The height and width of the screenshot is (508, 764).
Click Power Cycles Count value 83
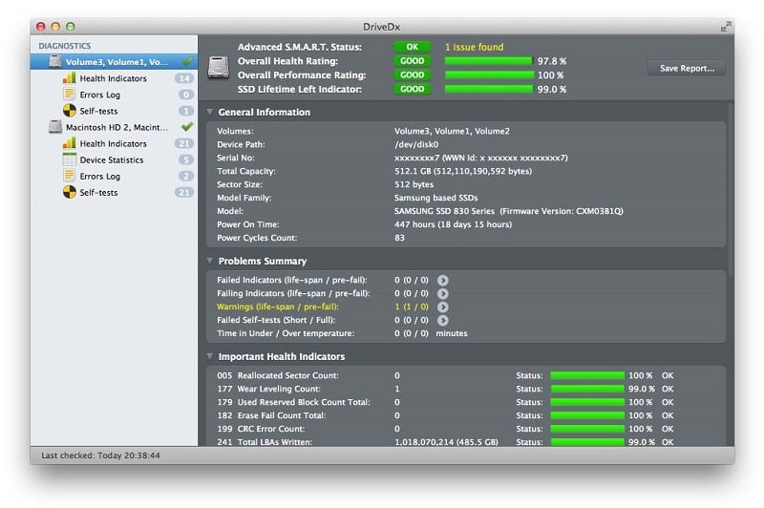click(x=399, y=238)
